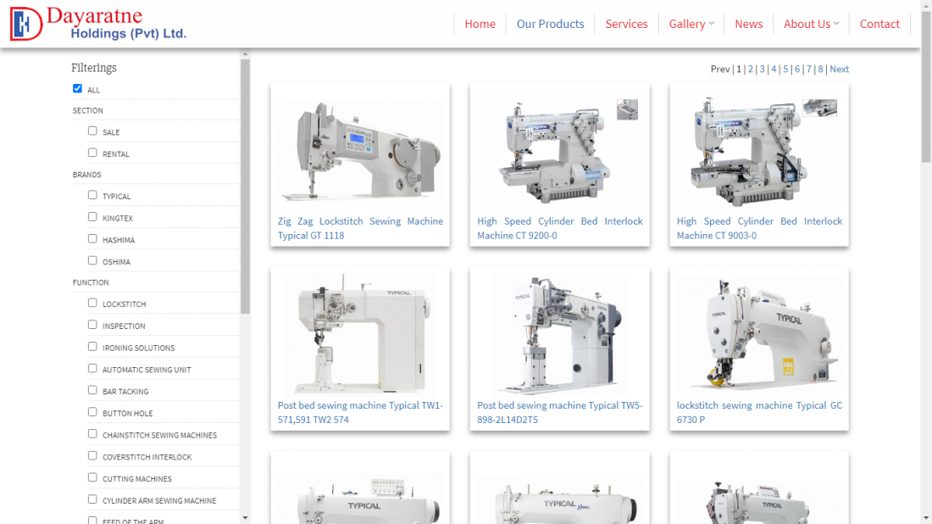Open the Zig Zag Lockstitch GT 1118 photo

(360, 149)
